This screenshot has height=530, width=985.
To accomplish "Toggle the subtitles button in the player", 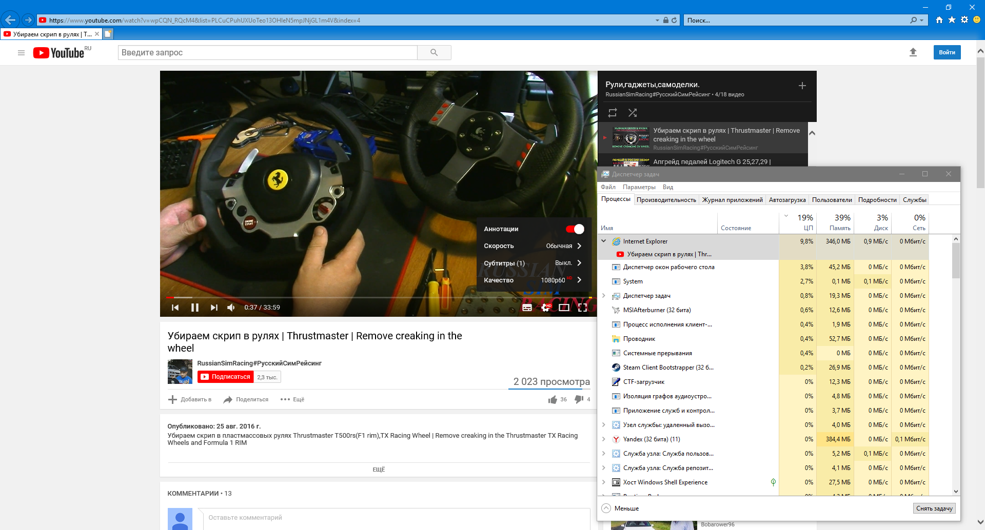I will click(527, 308).
